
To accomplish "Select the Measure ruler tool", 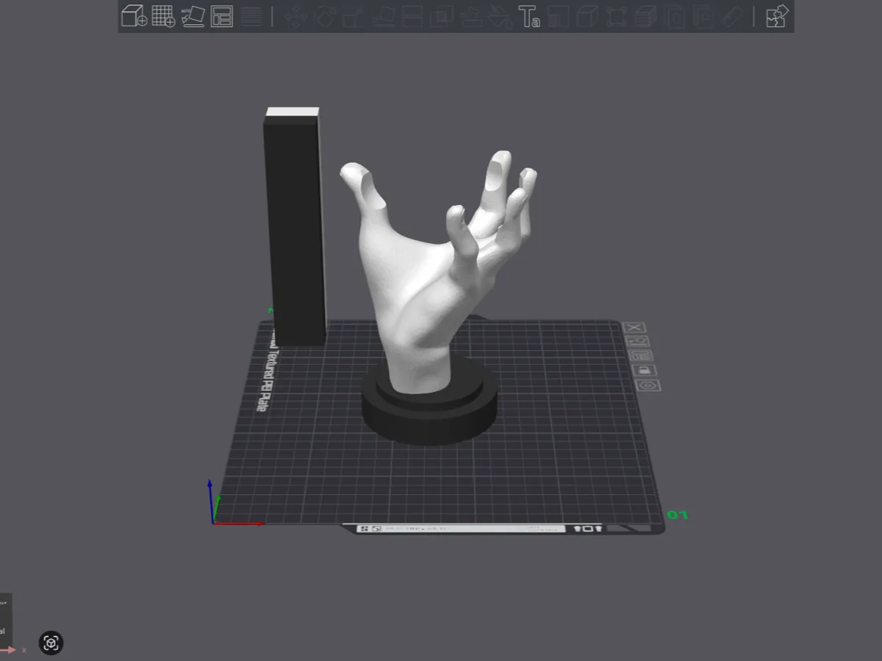I will click(x=733, y=16).
